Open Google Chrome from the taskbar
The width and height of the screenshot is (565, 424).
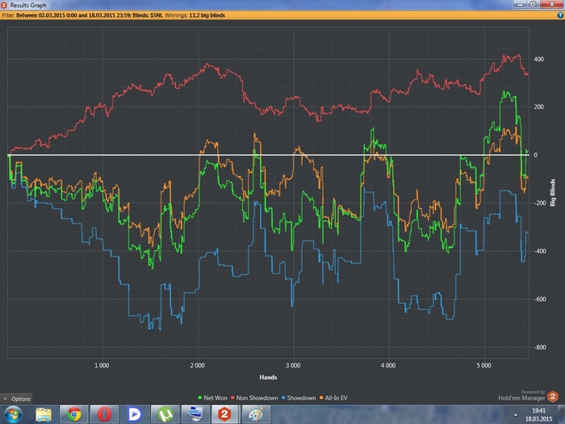click(74, 414)
